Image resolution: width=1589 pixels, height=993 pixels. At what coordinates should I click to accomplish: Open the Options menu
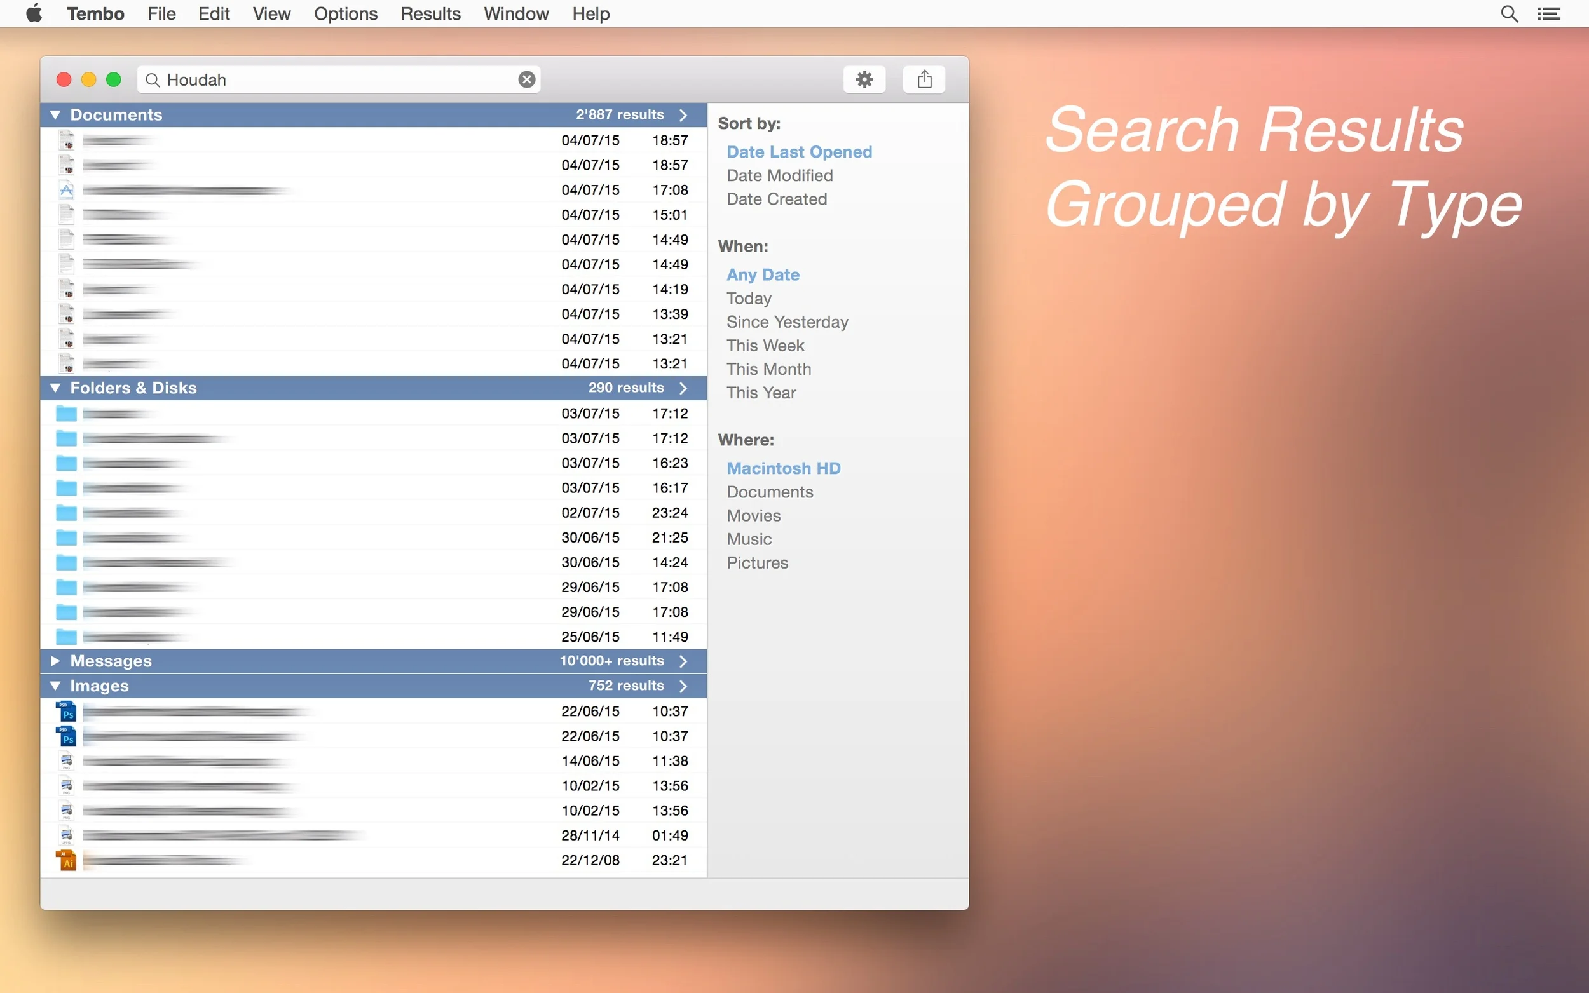pos(346,14)
